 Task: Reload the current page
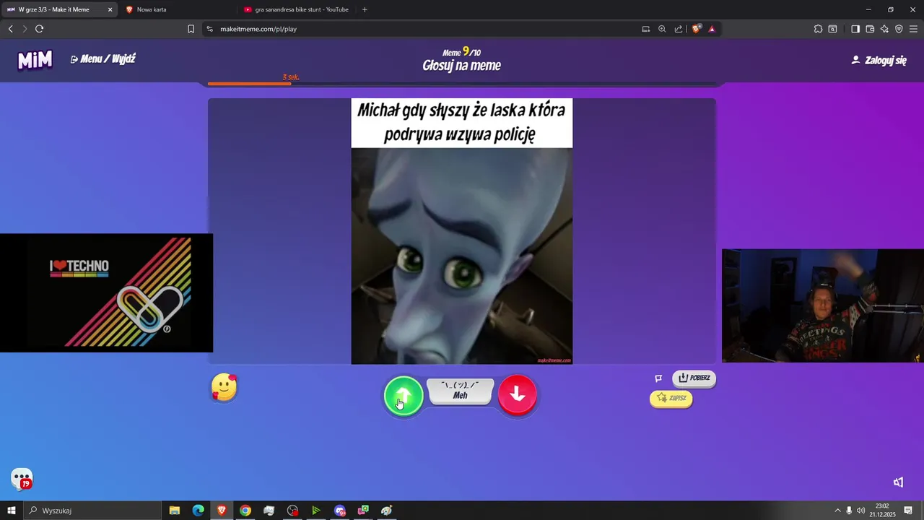click(40, 29)
